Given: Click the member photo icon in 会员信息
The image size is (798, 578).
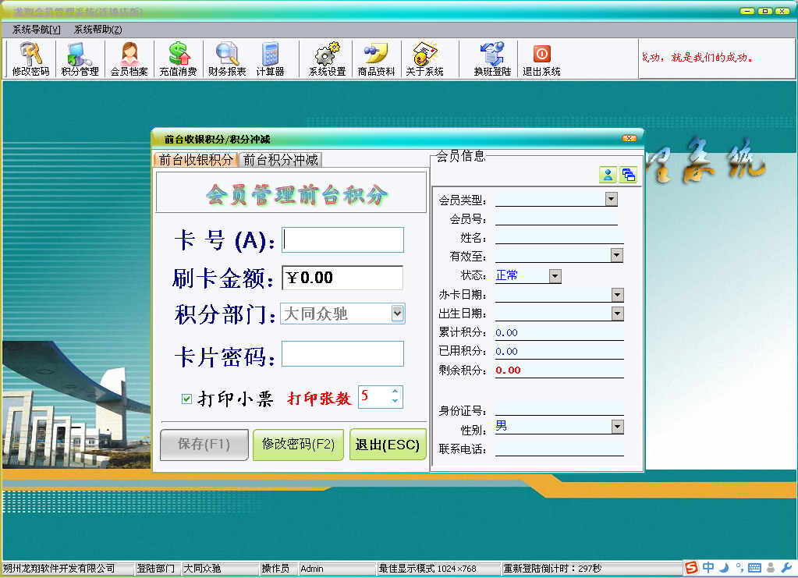Looking at the screenshot, I should coord(608,176).
